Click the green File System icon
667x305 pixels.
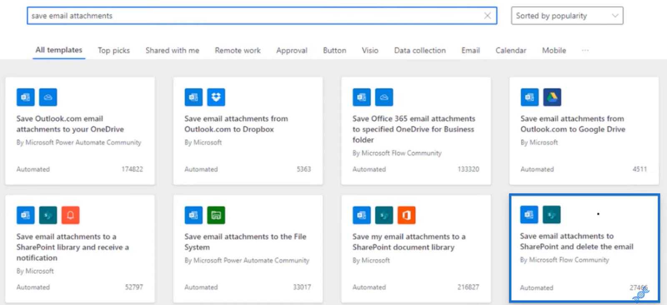pyautogui.click(x=216, y=215)
